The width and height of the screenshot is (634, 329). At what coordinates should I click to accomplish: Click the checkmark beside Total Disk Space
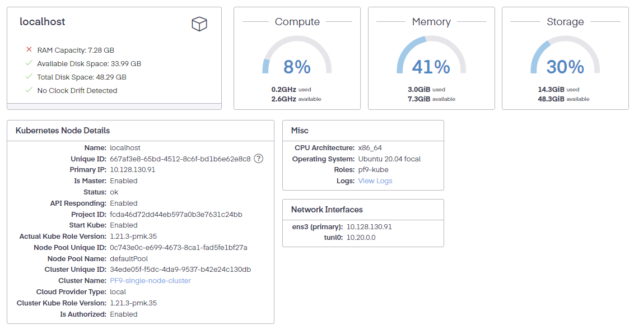coord(29,77)
